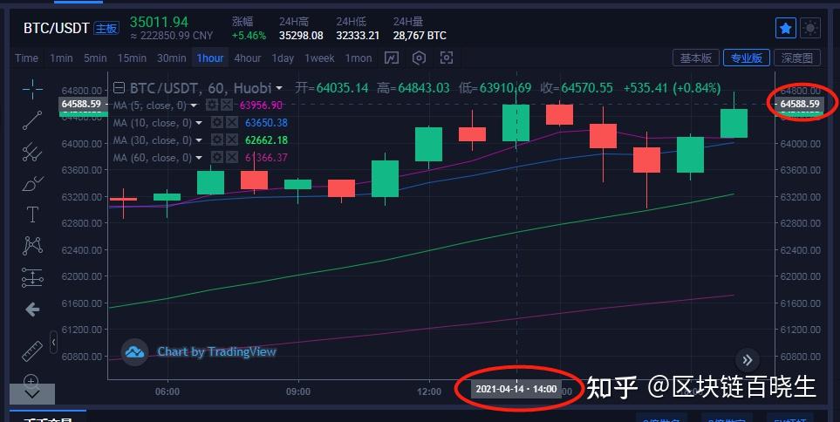The width and height of the screenshot is (840, 422).
Task: Expand more drawing tools chevron down
Action: [32, 394]
